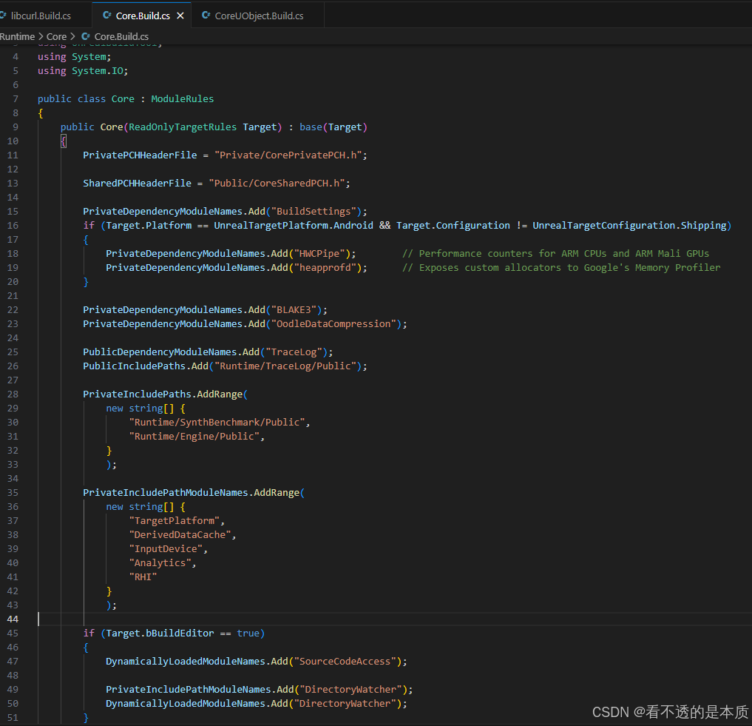
Task: Click the C# icon in the breadcrumb
Action: [x=86, y=36]
